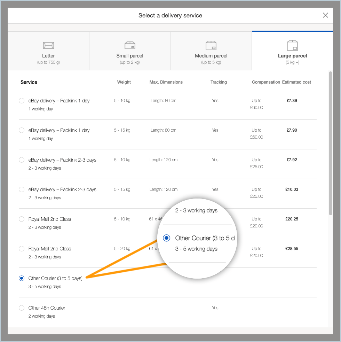Open the Medium parcel tab
Screen dimensions: 341x342
click(211, 56)
